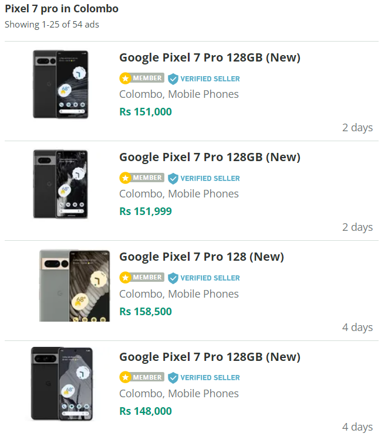Open Google Pixel 7 Pro 128 (New) title
Screen dimensions: 388x440
tap(201, 257)
